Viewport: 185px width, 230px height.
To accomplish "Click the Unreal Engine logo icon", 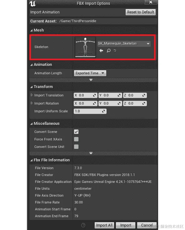I will coord(32,3).
